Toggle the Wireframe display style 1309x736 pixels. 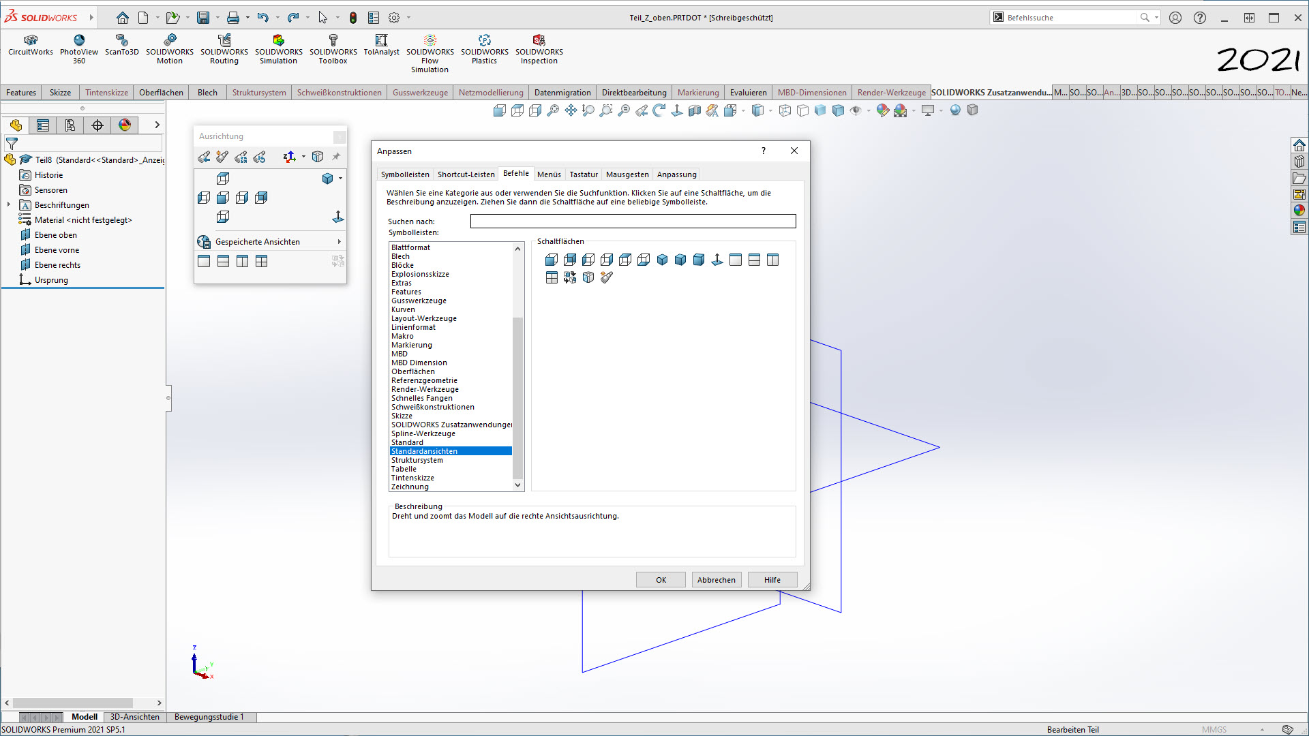tap(785, 110)
